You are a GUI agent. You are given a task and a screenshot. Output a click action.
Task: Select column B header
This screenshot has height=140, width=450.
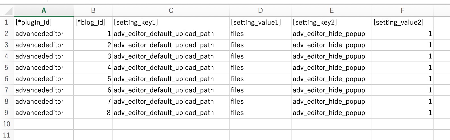coord(93,11)
